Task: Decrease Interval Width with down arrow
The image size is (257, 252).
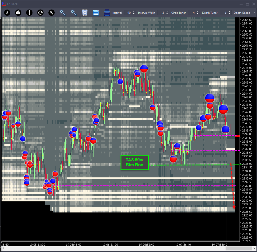Action: point(167,14)
